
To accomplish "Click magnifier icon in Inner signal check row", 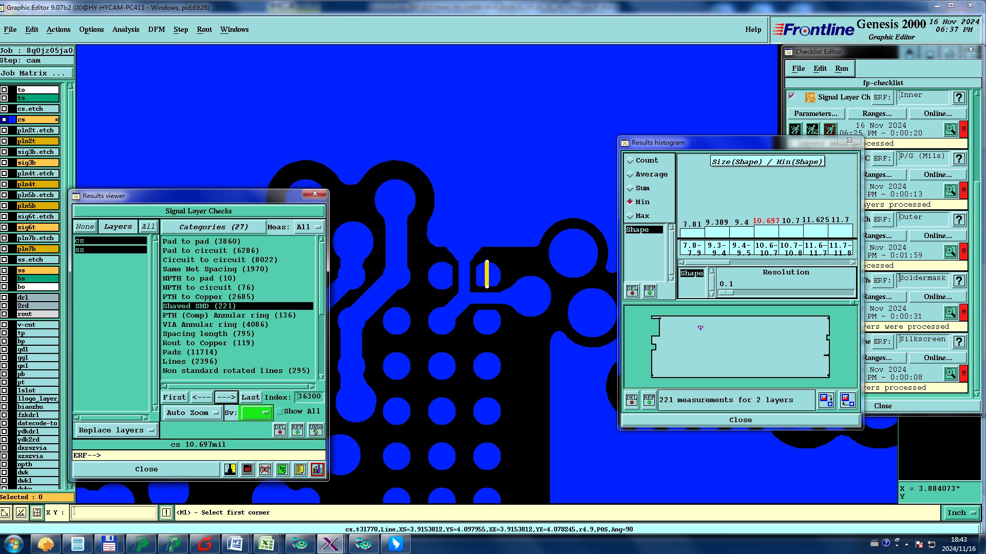I will [x=950, y=129].
